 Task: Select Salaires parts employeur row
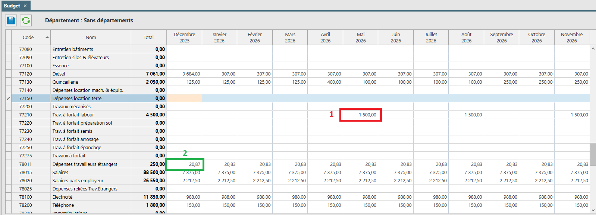[x=78, y=180]
